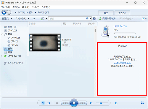Click the magnifier search icon

(87, 18)
